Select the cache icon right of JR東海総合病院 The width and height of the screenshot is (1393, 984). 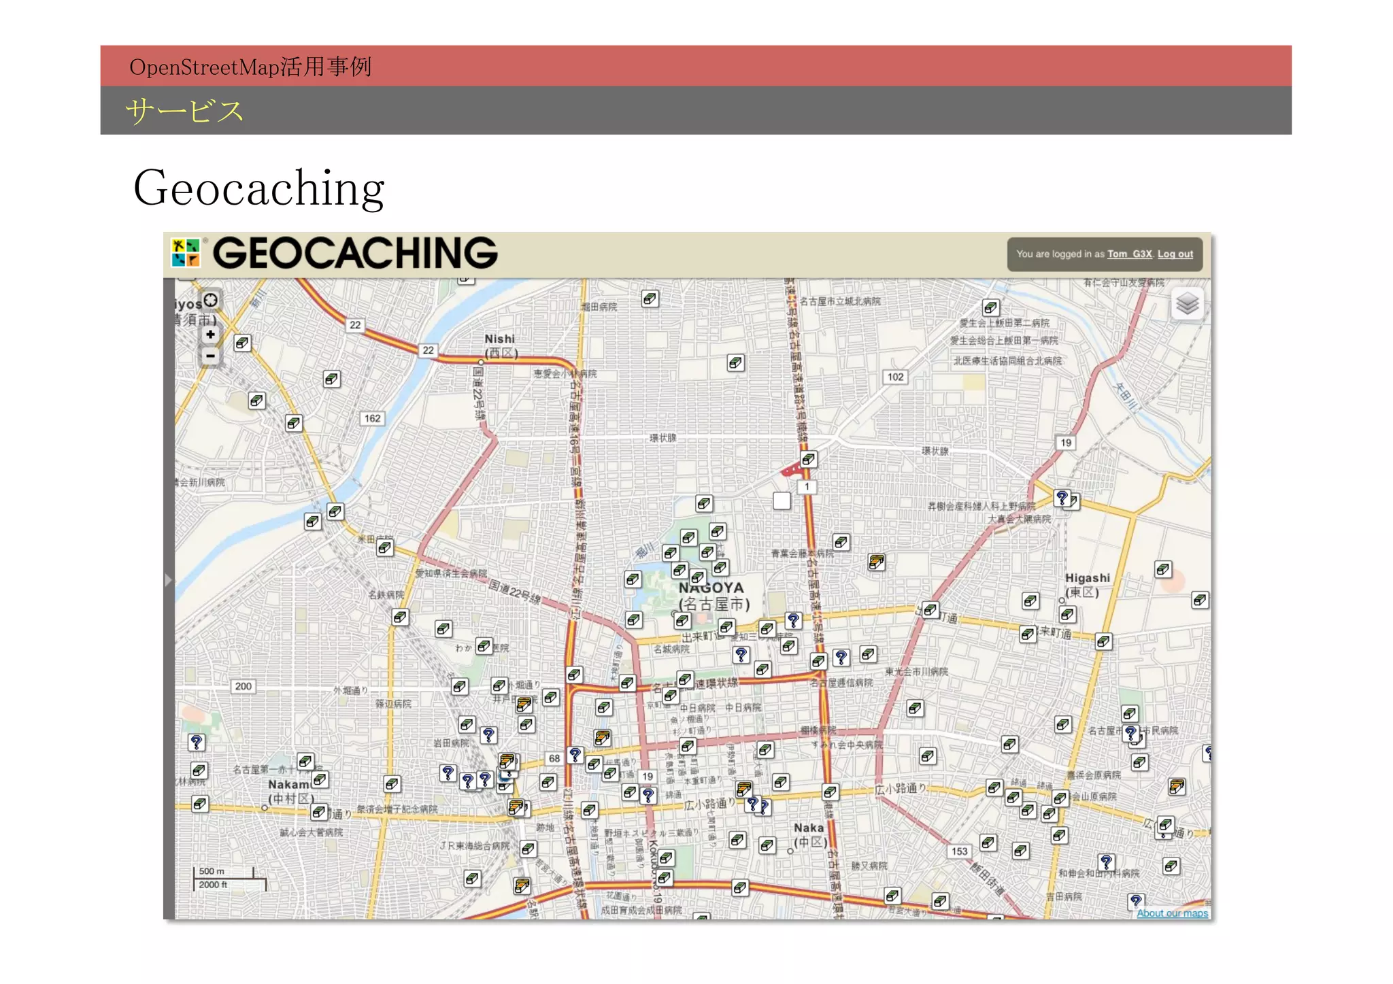coord(528,849)
